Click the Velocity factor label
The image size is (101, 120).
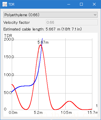click(x=17, y=22)
